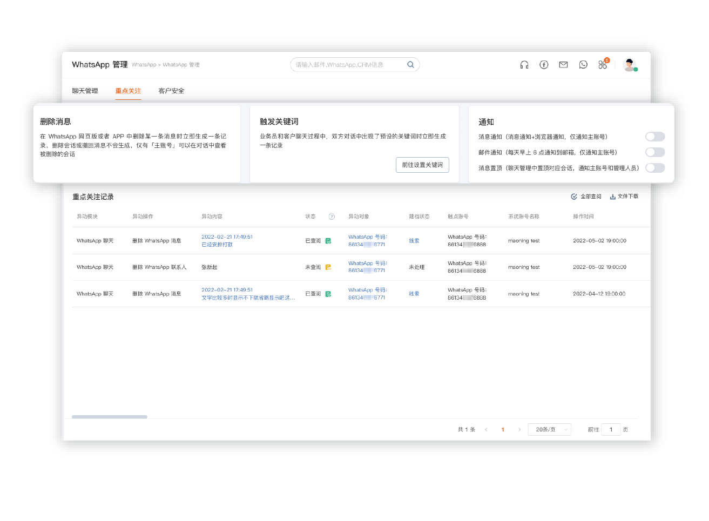Open the Facebook icon in header
The width and height of the screenshot is (709, 521).
pos(544,65)
